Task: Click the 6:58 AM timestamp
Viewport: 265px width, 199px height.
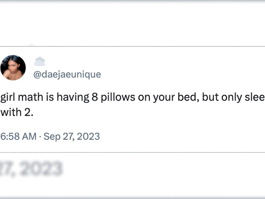Action: [19, 136]
